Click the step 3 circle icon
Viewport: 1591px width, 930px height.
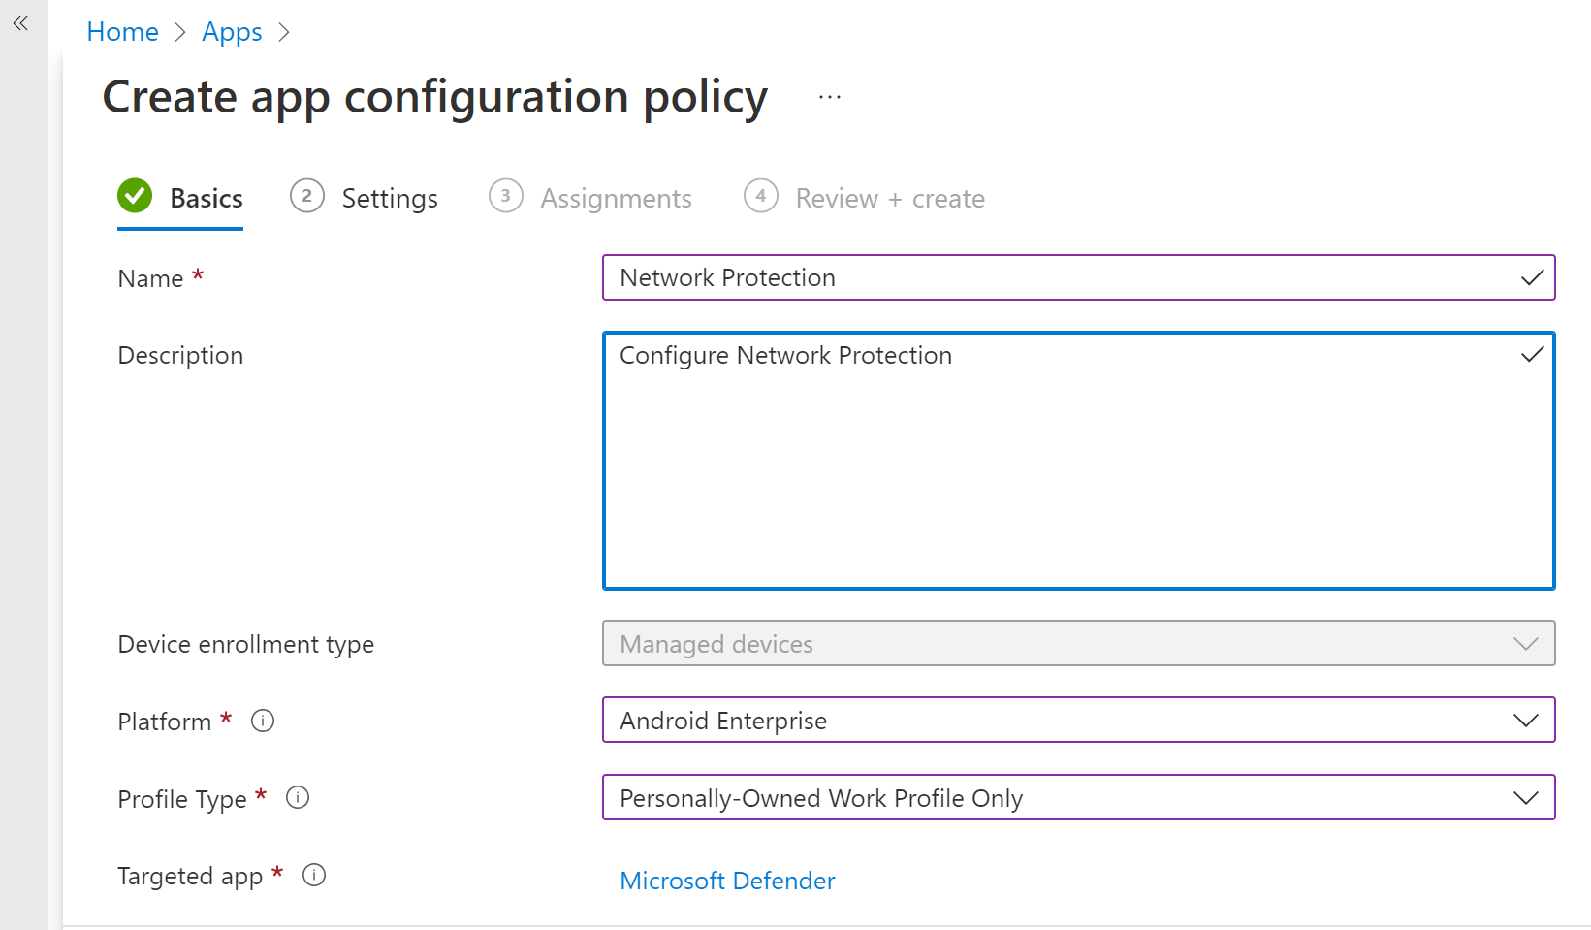coord(506,196)
